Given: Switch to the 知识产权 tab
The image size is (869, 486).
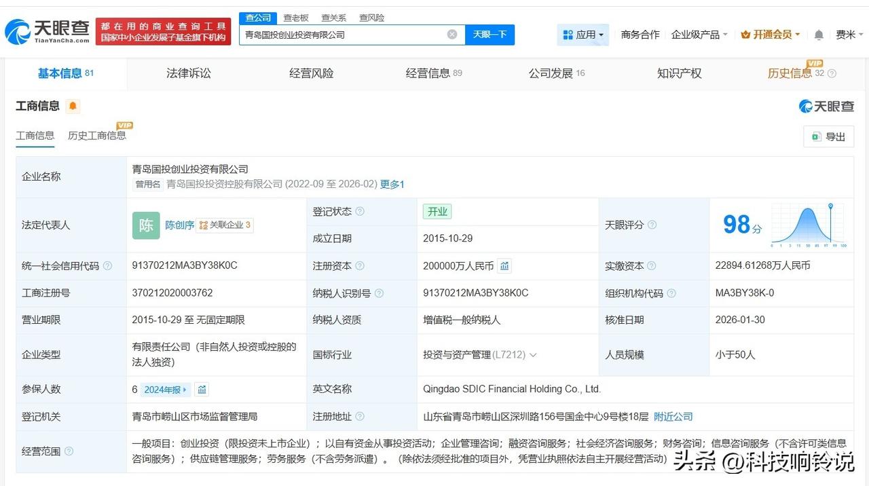Looking at the screenshot, I should (x=680, y=73).
